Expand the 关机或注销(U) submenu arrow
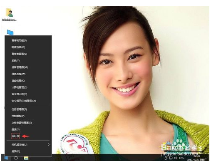This screenshot has height=161, width=211. (x=49, y=144)
